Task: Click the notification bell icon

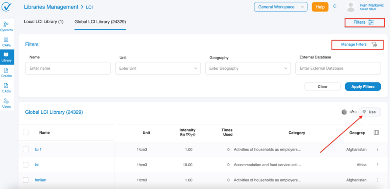Action: [335, 7]
